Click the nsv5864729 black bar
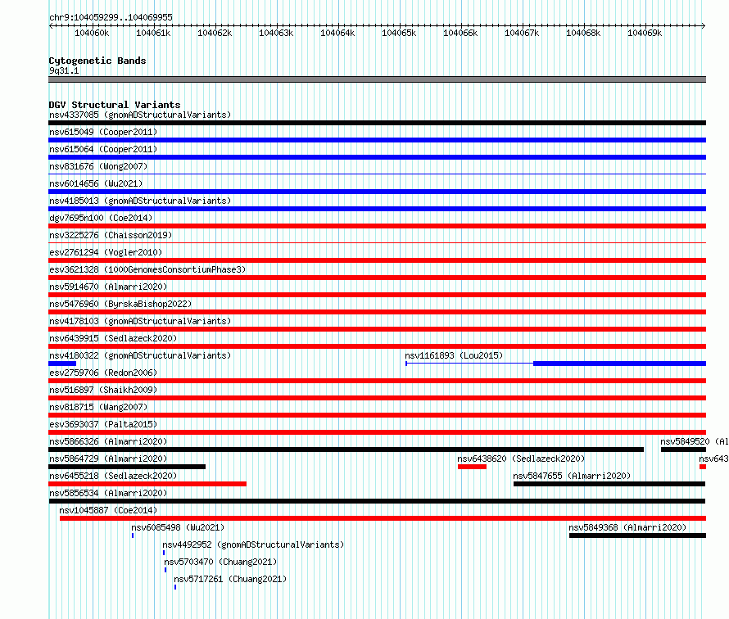 click(x=127, y=467)
